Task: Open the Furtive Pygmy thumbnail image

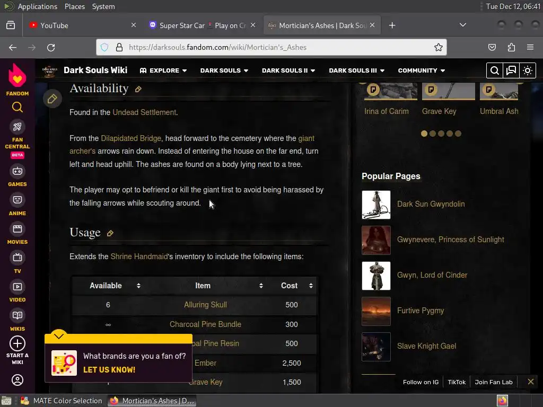Action: (x=376, y=312)
